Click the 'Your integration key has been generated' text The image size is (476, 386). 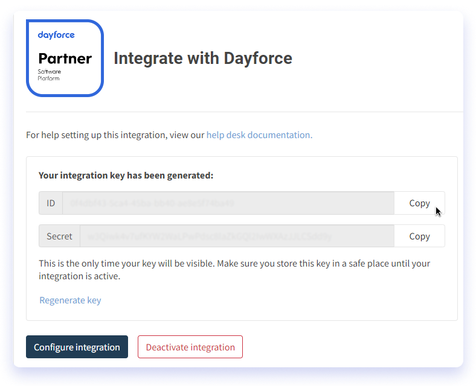coord(126,176)
